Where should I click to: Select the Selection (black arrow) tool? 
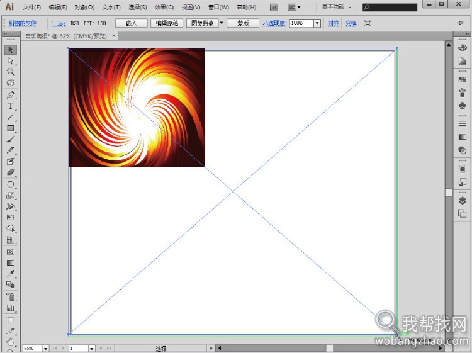pos(11,49)
